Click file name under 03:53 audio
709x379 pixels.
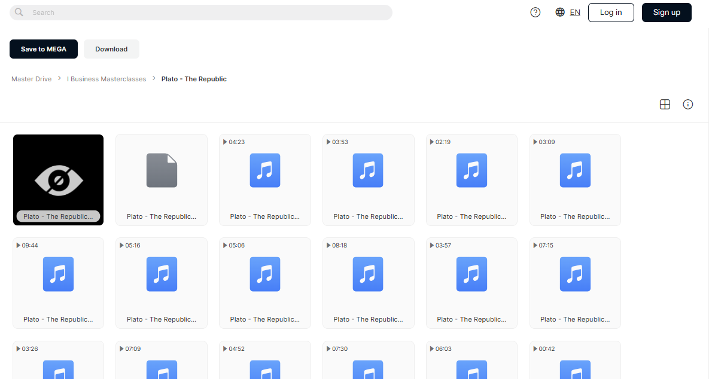pos(368,216)
